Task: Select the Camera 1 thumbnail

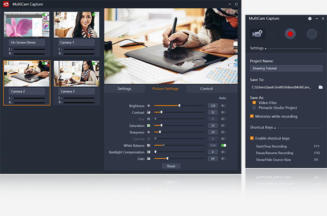Action: pos(77,25)
